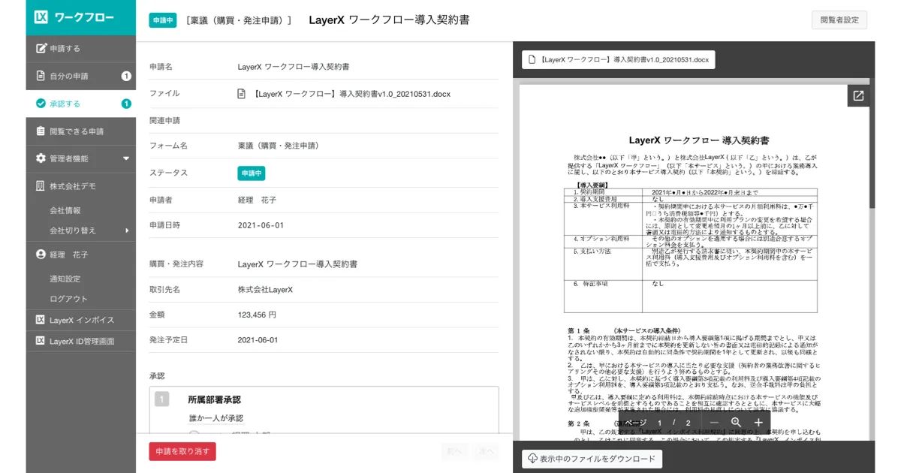Click ログアウト in sidebar
Image resolution: width=901 pixels, height=473 pixels.
[x=68, y=299]
